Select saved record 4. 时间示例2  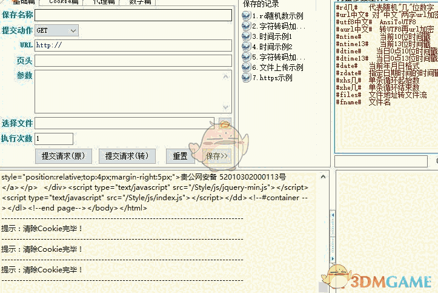tap(272, 47)
